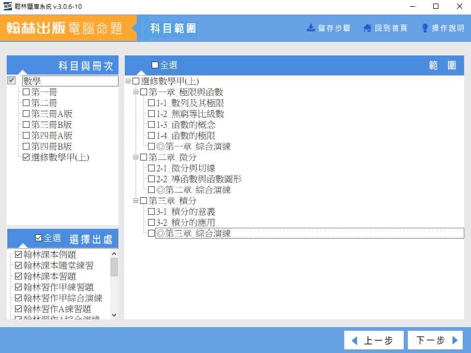Click the 儲存步驟 download icon

311,28
